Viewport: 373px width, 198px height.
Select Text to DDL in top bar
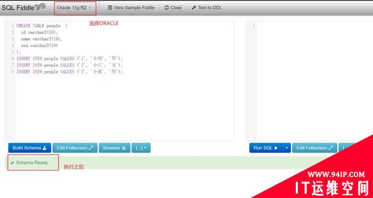click(207, 7)
